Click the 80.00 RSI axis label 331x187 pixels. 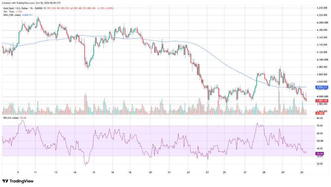[320, 118]
